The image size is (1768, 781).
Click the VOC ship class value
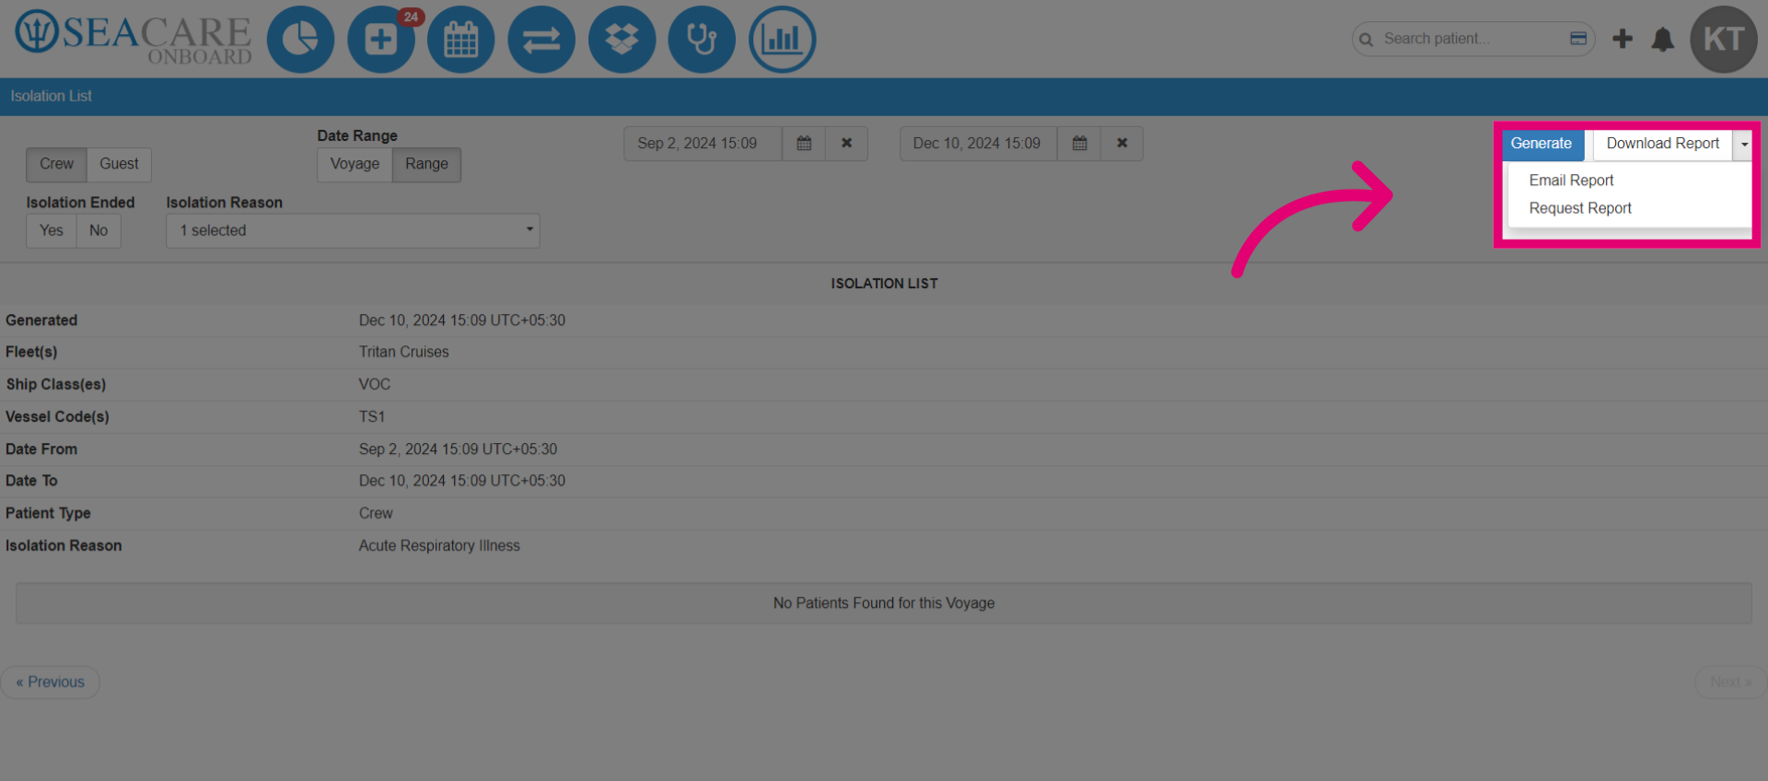(x=375, y=384)
